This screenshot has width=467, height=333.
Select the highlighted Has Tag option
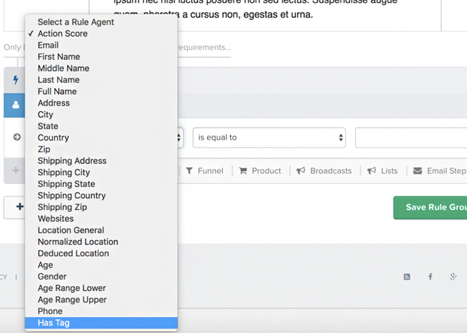[x=101, y=323]
